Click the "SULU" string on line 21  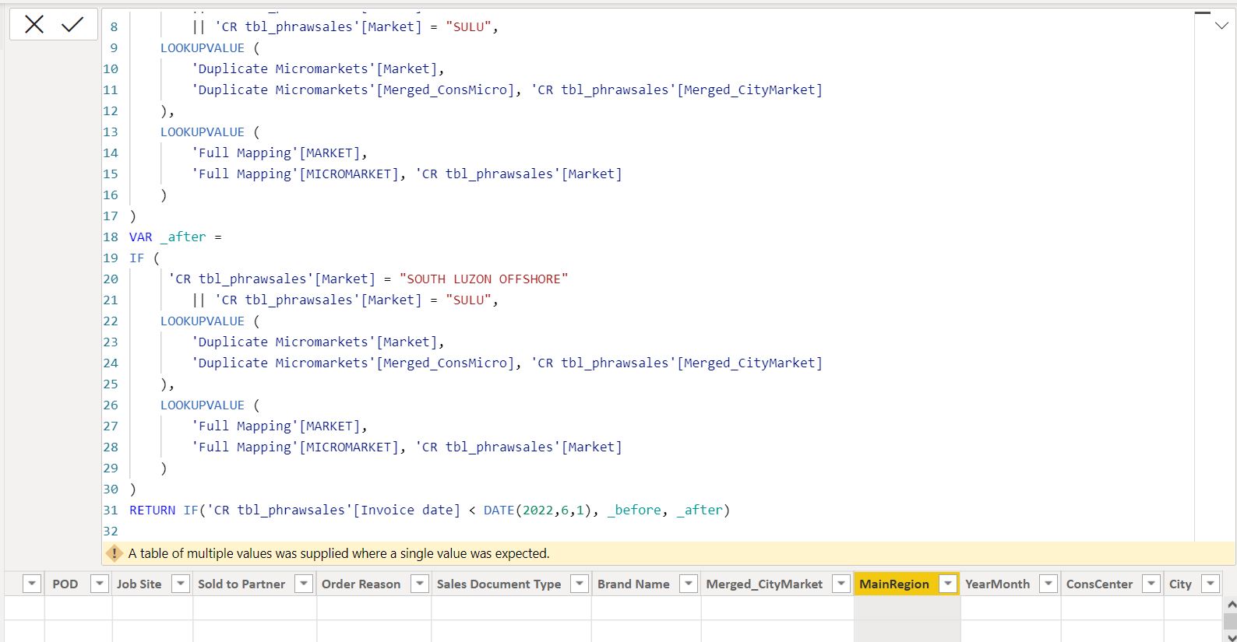[x=468, y=300]
